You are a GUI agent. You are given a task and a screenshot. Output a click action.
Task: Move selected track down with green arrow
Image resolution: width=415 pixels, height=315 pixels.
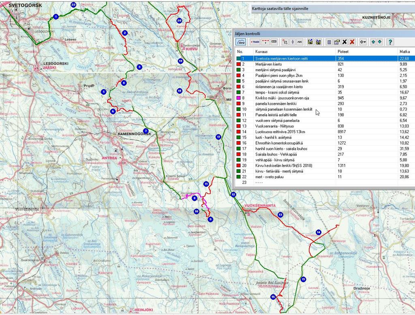click(379, 42)
